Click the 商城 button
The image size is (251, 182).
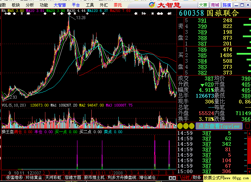[x=215, y=5]
